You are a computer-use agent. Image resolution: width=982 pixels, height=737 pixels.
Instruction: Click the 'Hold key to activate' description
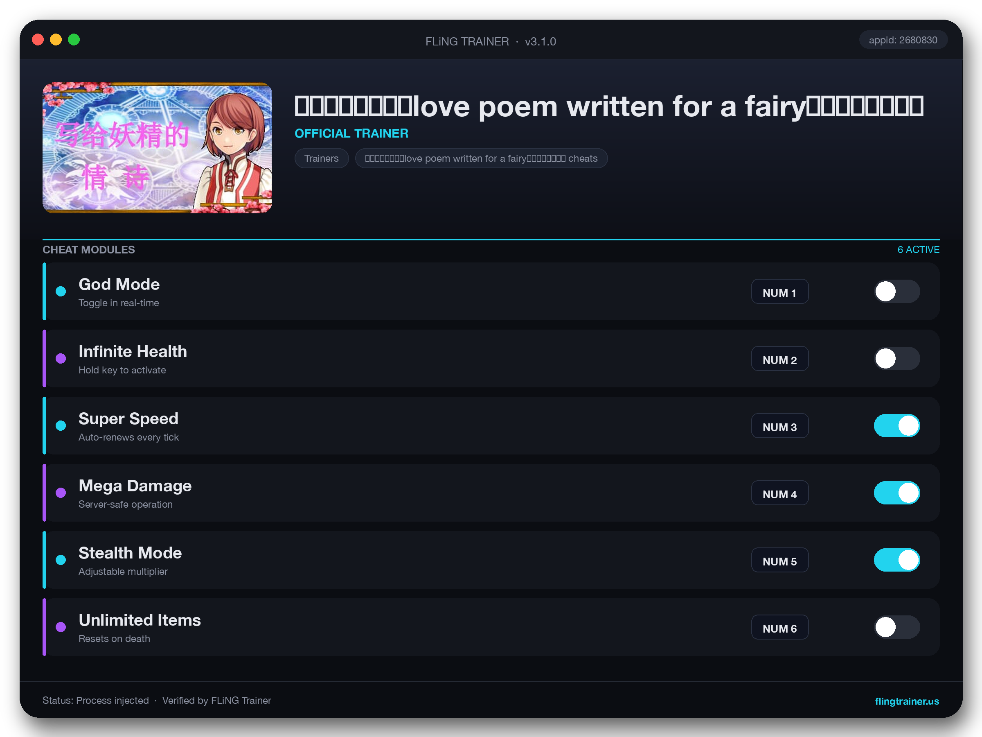coord(122,370)
